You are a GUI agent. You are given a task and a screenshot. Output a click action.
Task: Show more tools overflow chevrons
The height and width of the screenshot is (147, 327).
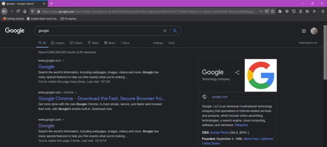[314, 11]
